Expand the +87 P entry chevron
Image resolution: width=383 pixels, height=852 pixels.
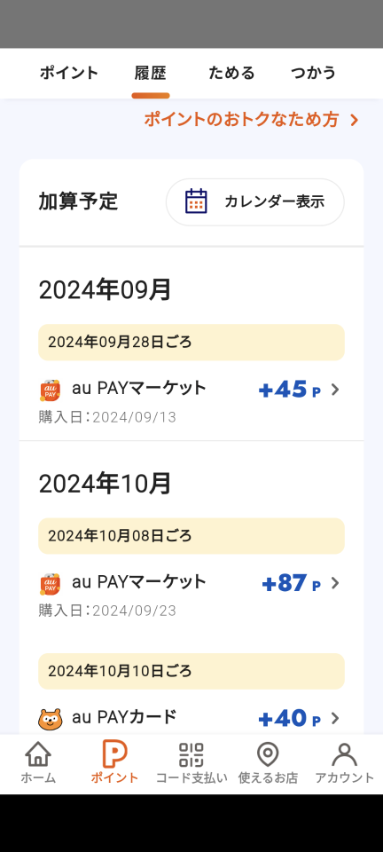pos(335,583)
